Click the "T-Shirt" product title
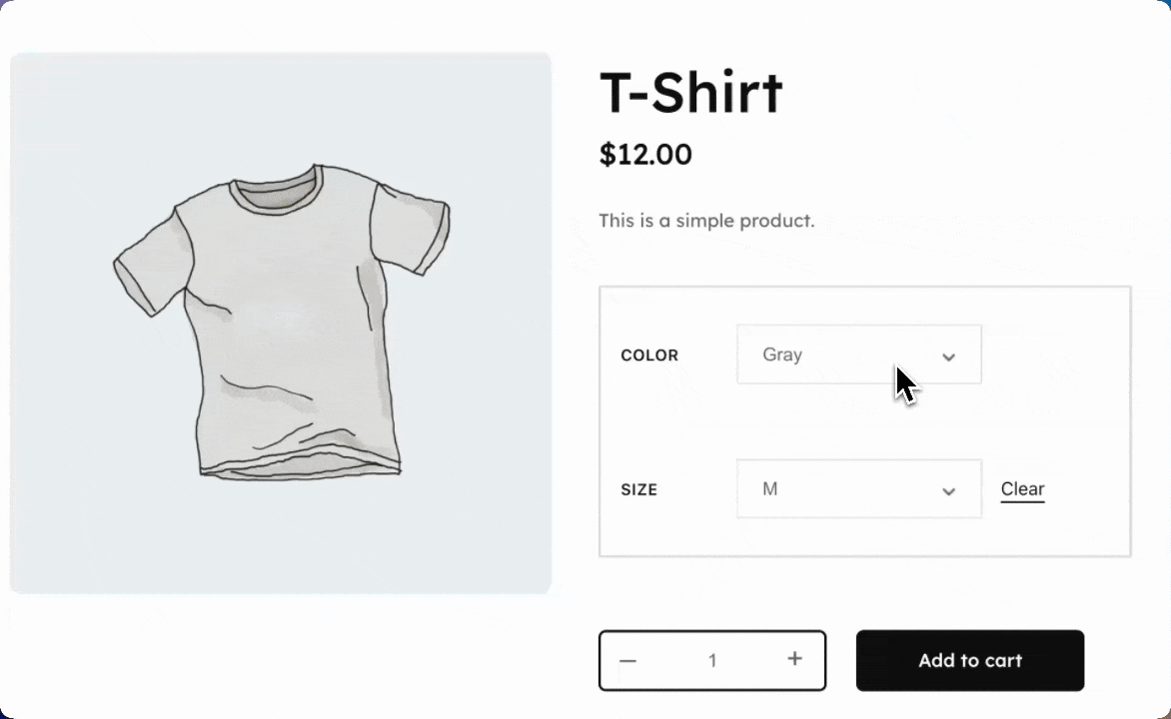 [690, 92]
